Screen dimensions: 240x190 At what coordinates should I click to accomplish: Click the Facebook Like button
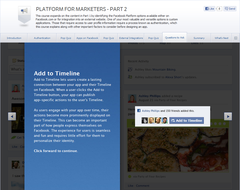click(209, 9)
